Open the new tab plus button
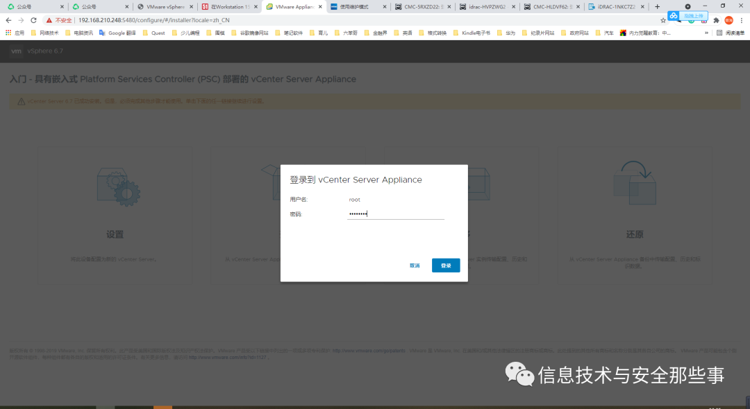Image resolution: width=750 pixels, height=409 pixels. click(x=657, y=7)
